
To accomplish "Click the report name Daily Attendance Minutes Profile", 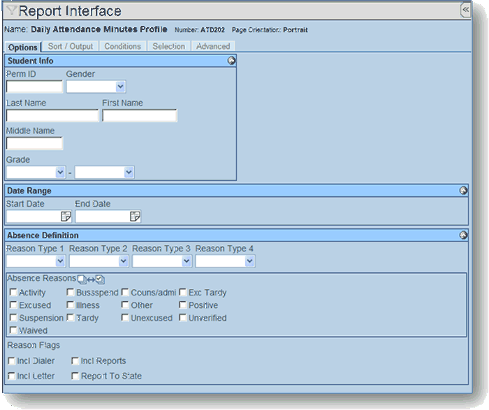I will click(x=99, y=29).
